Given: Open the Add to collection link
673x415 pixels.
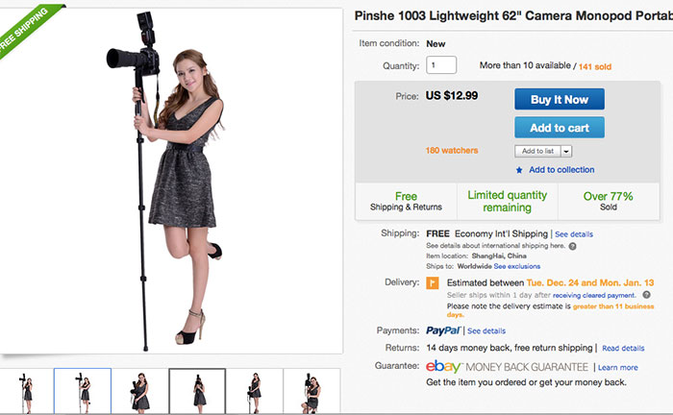Looking at the screenshot, I should pos(561,170).
